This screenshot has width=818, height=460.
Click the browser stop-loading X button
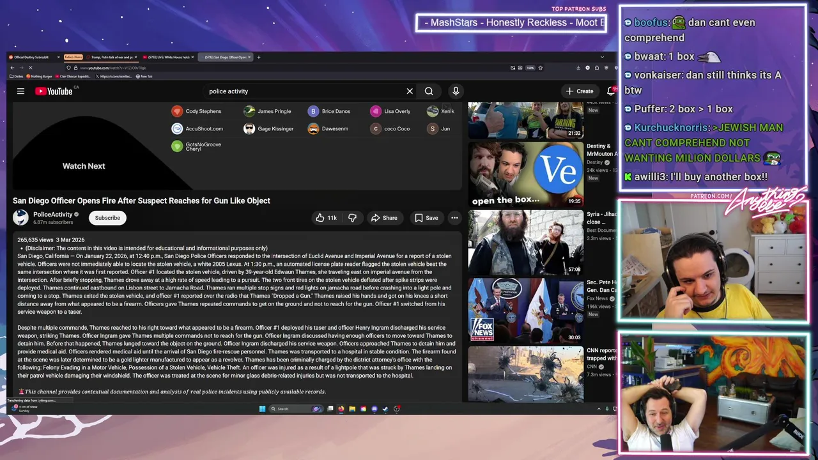click(31, 68)
